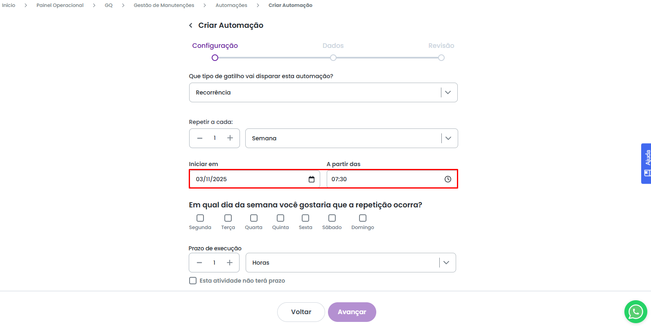The image size is (651, 326).
Task: Open the calendar picker icon
Action: click(x=312, y=179)
